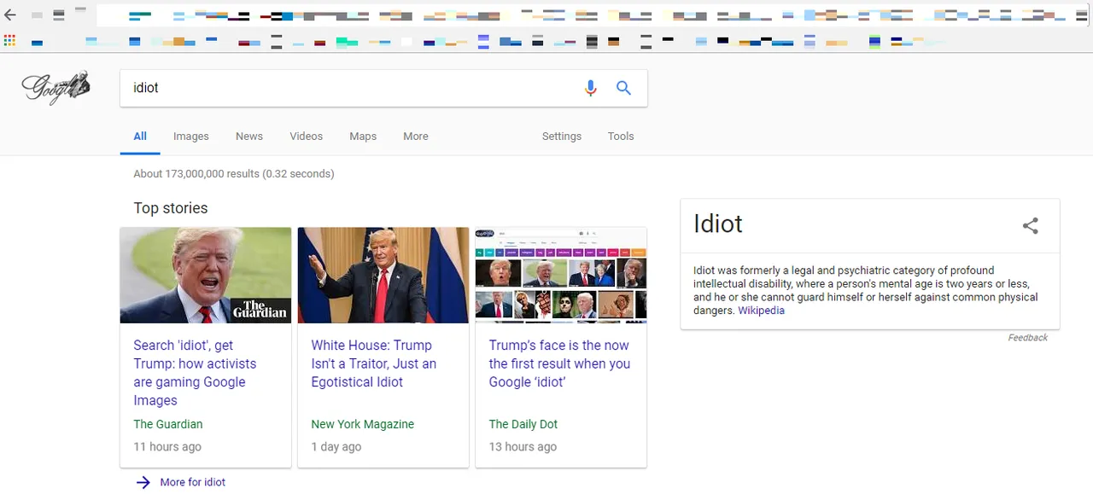Click the '1 day ago' timestamp
Viewport: 1093px width, 494px height.
pos(336,446)
